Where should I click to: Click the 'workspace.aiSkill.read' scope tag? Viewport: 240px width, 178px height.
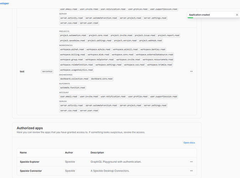pyautogui.click(x=125, y=50)
